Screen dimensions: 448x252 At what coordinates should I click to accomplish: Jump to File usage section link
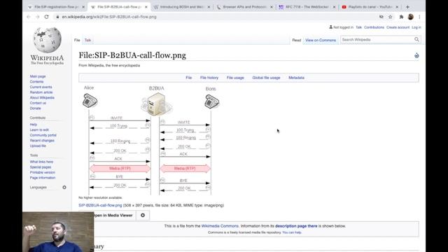[235, 78]
